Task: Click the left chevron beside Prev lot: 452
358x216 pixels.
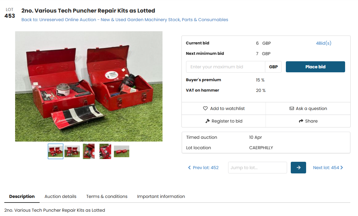Action: [x=189, y=168]
